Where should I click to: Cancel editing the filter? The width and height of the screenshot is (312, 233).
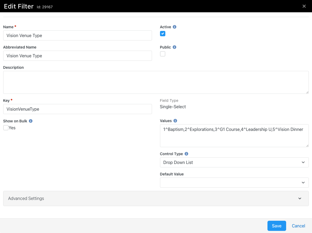[298, 226]
